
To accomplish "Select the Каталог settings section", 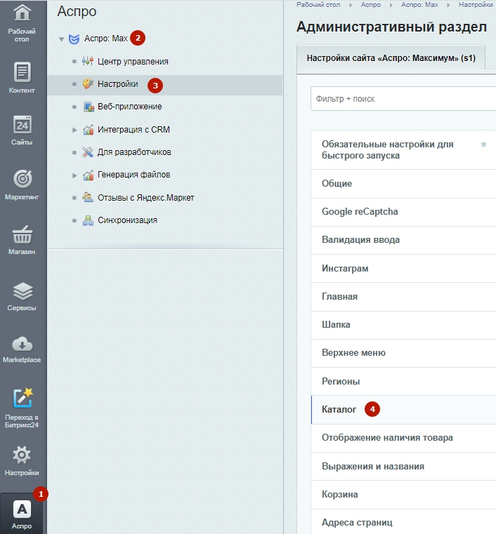I will point(403,410).
